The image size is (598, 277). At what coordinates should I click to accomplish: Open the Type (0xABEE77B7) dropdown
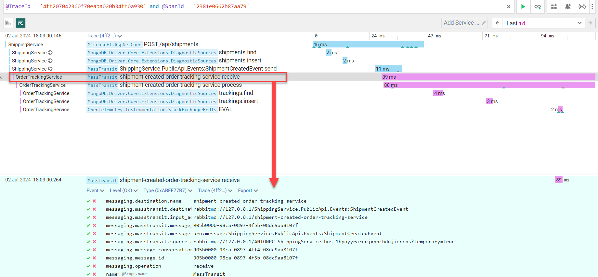(168, 191)
